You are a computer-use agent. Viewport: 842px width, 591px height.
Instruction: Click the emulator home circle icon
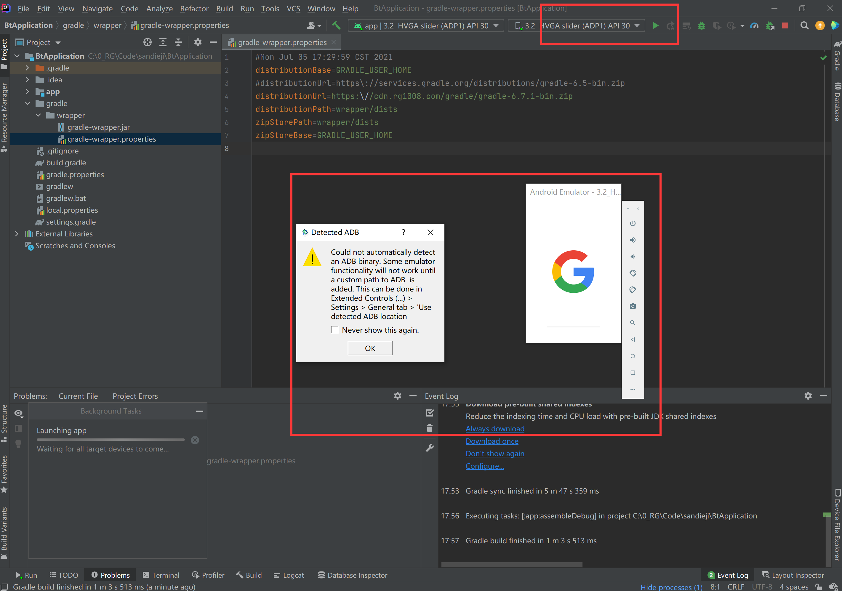coord(633,356)
